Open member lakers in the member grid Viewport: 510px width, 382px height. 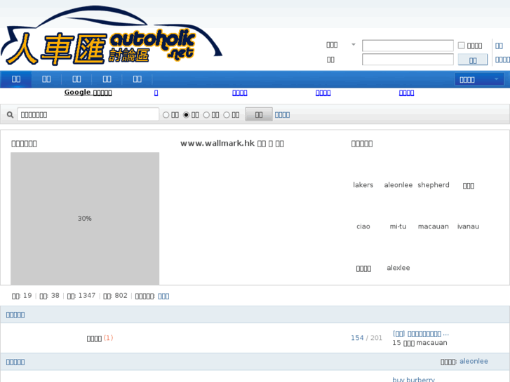363,185
